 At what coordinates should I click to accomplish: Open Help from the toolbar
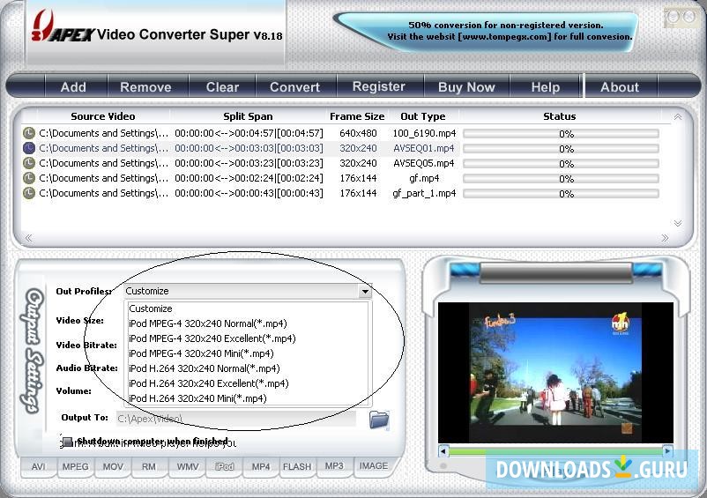(545, 86)
